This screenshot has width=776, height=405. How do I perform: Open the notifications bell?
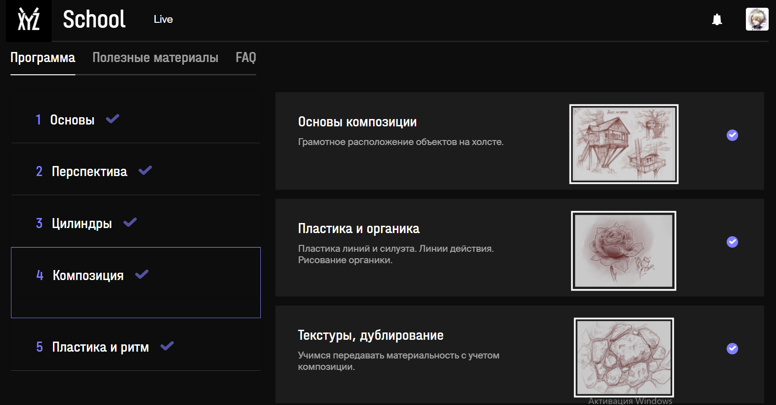click(717, 20)
